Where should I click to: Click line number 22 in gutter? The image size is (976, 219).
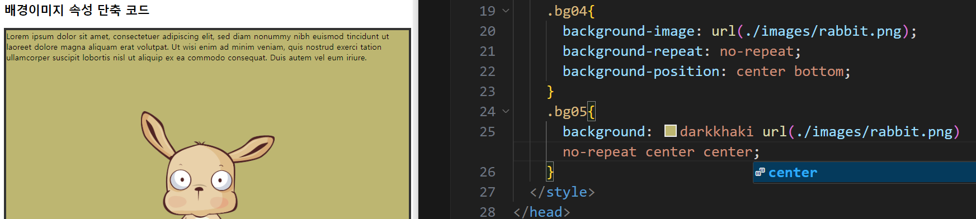click(x=487, y=71)
